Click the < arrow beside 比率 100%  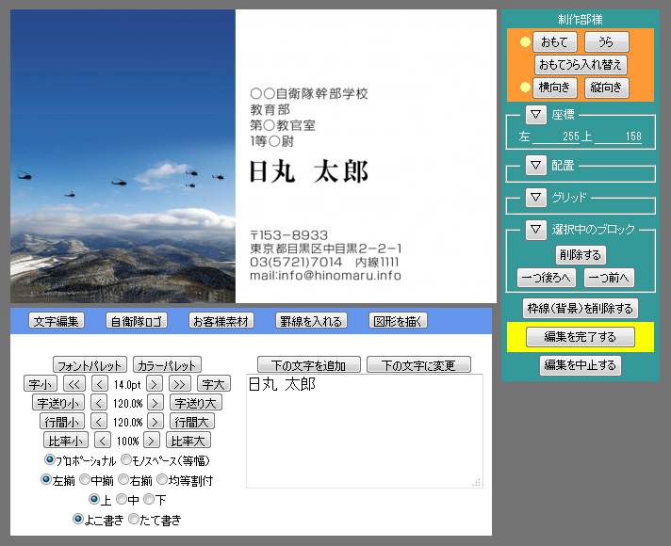click(x=103, y=440)
